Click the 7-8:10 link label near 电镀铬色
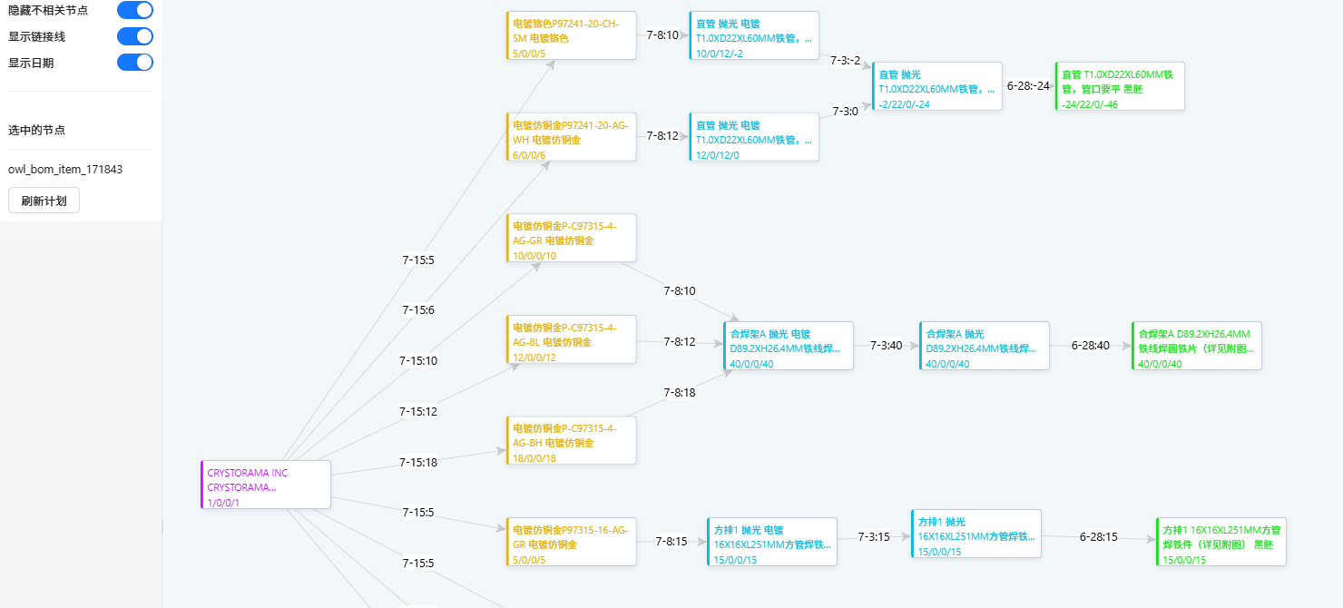The width and height of the screenshot is (1343, 608). pyautogui.click(x=662, y=34)
